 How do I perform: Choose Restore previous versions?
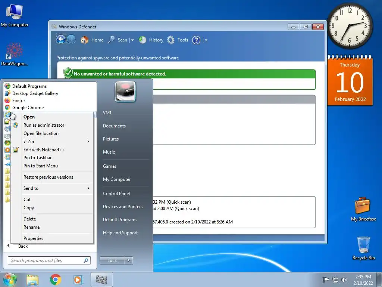click(52, 177)
